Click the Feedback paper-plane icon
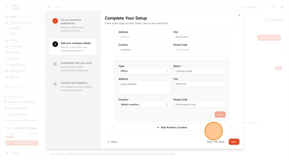The height and width of the screenshot is (160, 289). click(7, 154)
